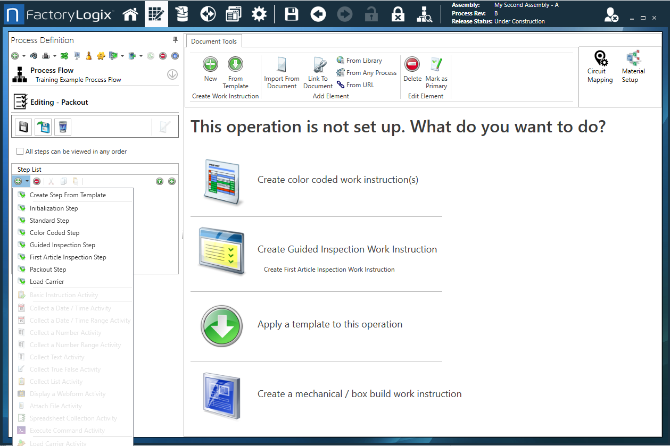Pin the Process Definition panel
670x446 pixels.
(175, 40)
